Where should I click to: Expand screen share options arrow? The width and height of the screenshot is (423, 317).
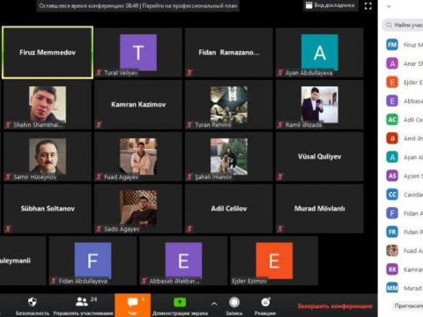coord(214,304)
